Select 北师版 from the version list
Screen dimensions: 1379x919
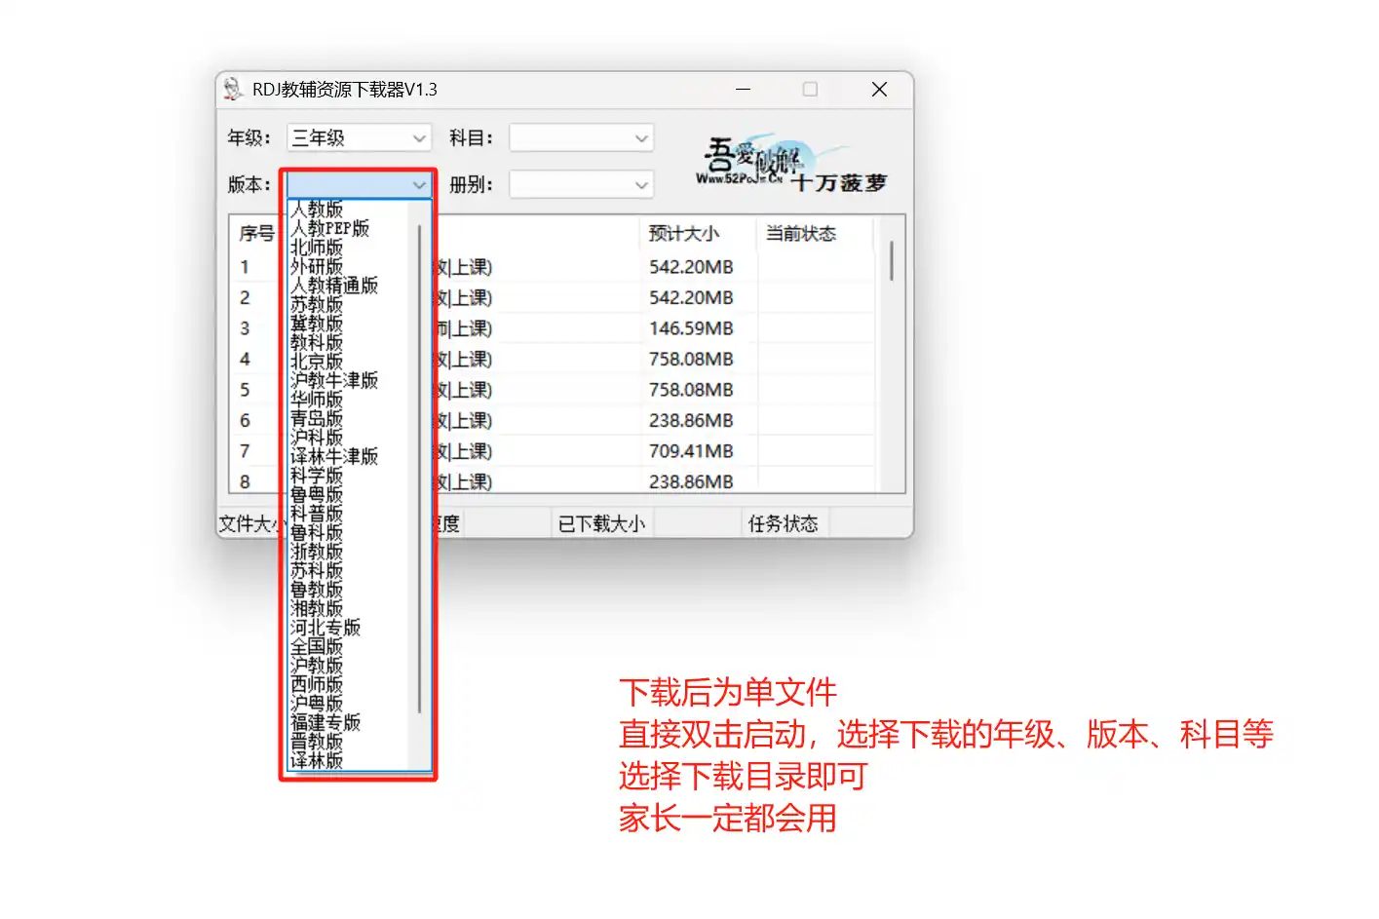click(317, 248)
